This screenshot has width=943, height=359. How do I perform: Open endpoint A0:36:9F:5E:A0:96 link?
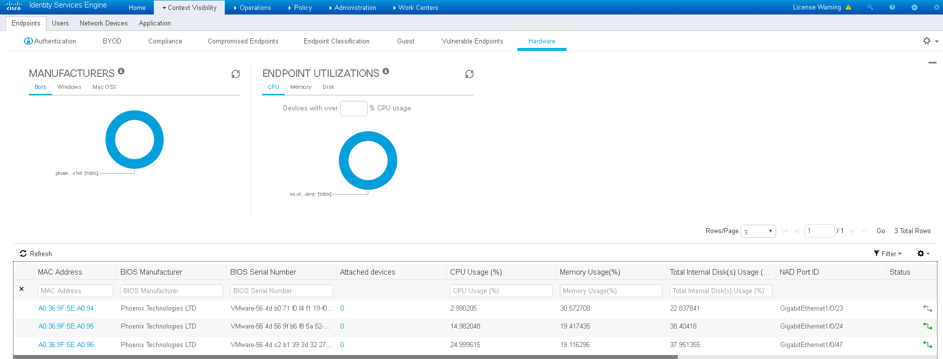click(66, 345)
